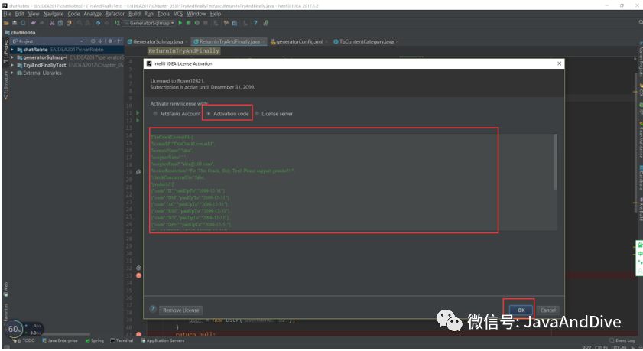The height and width of the screenshot is (351, 643).
Task: Open the File menu
Action: tap(8, 14)
